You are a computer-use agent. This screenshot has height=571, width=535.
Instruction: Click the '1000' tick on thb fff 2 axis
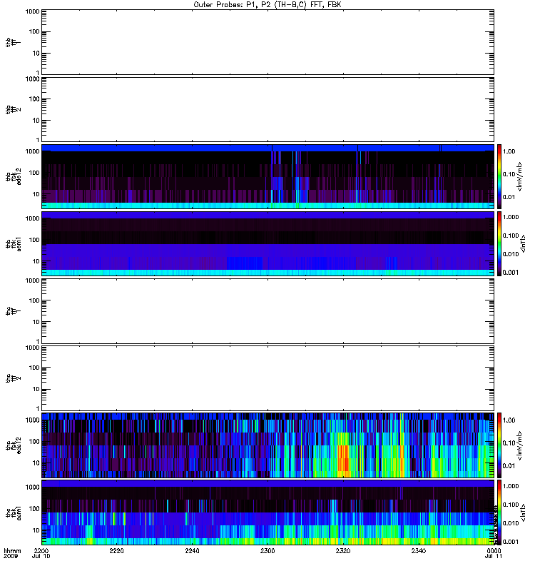click(x=32, y=79)
